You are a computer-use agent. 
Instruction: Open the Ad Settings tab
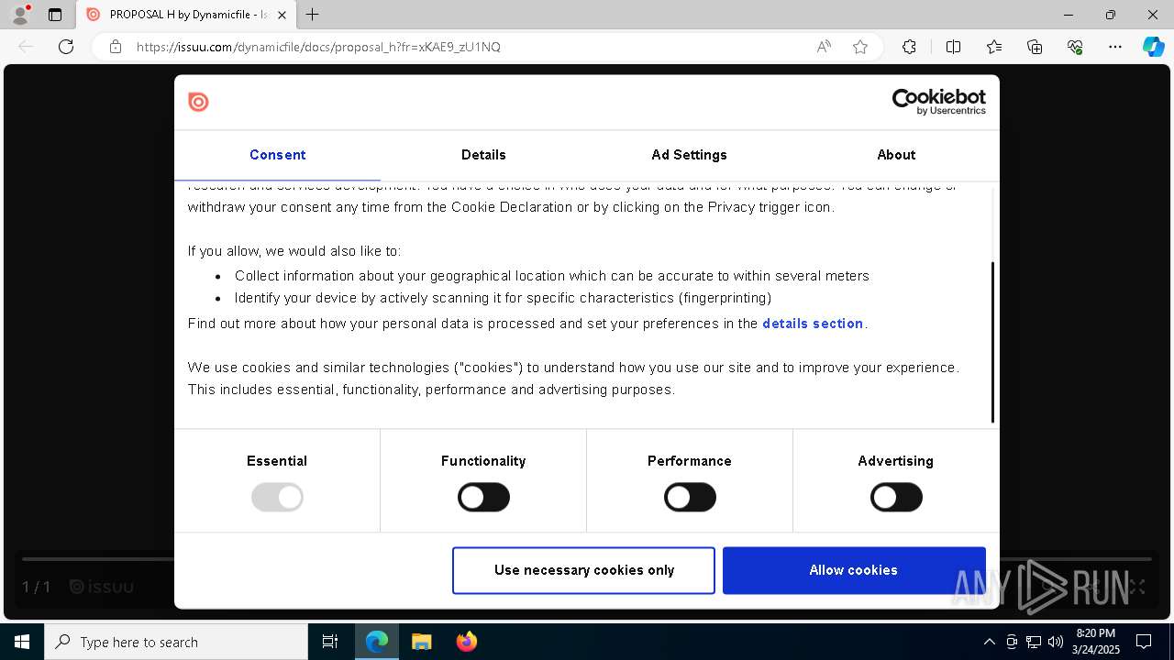(x=689, y=155)
